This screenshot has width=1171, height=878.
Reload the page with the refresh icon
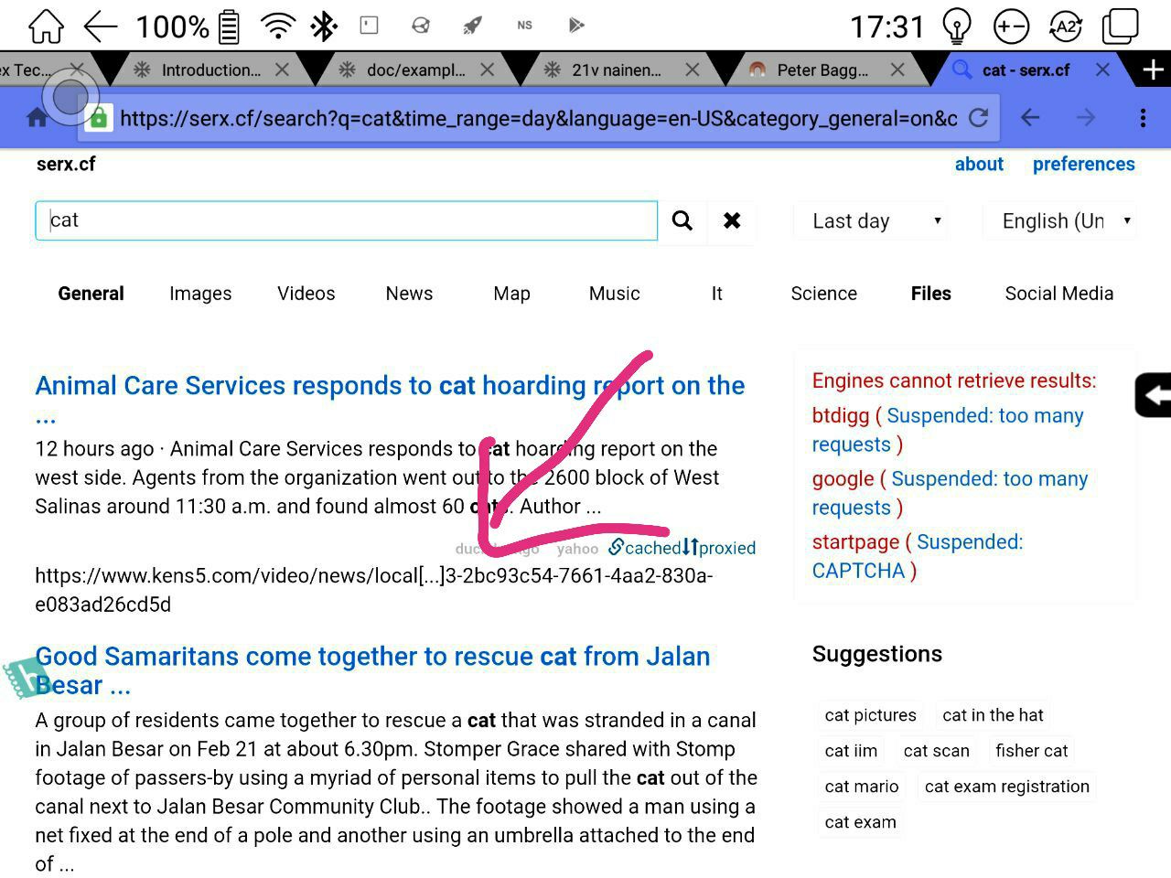point(979,117)
